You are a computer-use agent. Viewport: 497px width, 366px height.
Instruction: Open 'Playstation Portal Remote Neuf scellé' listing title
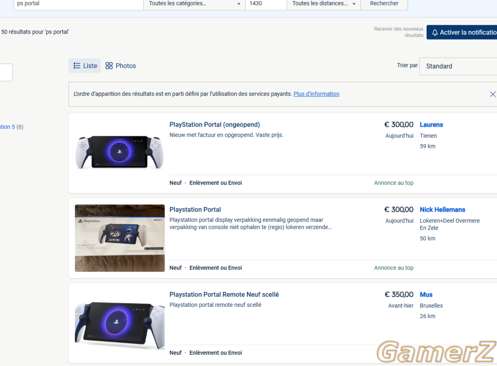point(224,294)
